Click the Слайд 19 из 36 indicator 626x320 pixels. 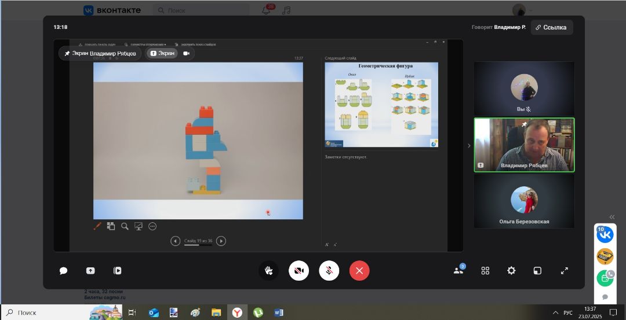click(198, 241)
